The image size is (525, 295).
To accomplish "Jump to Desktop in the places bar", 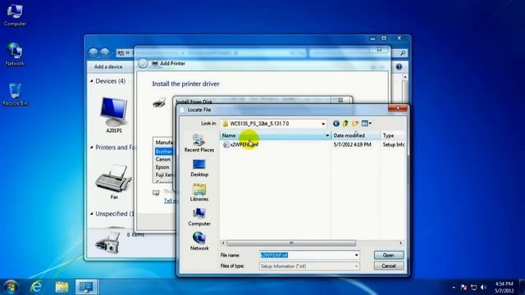I will click(199, 168).
